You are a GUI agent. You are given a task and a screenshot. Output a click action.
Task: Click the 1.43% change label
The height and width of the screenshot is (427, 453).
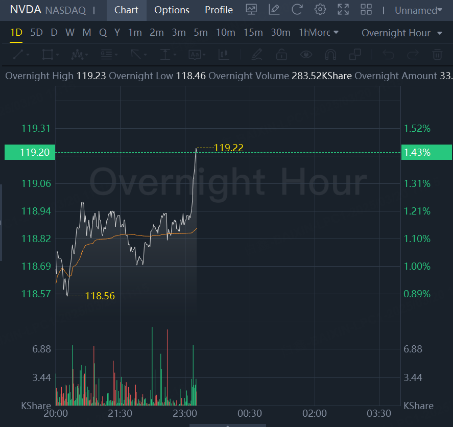point(426,152)
